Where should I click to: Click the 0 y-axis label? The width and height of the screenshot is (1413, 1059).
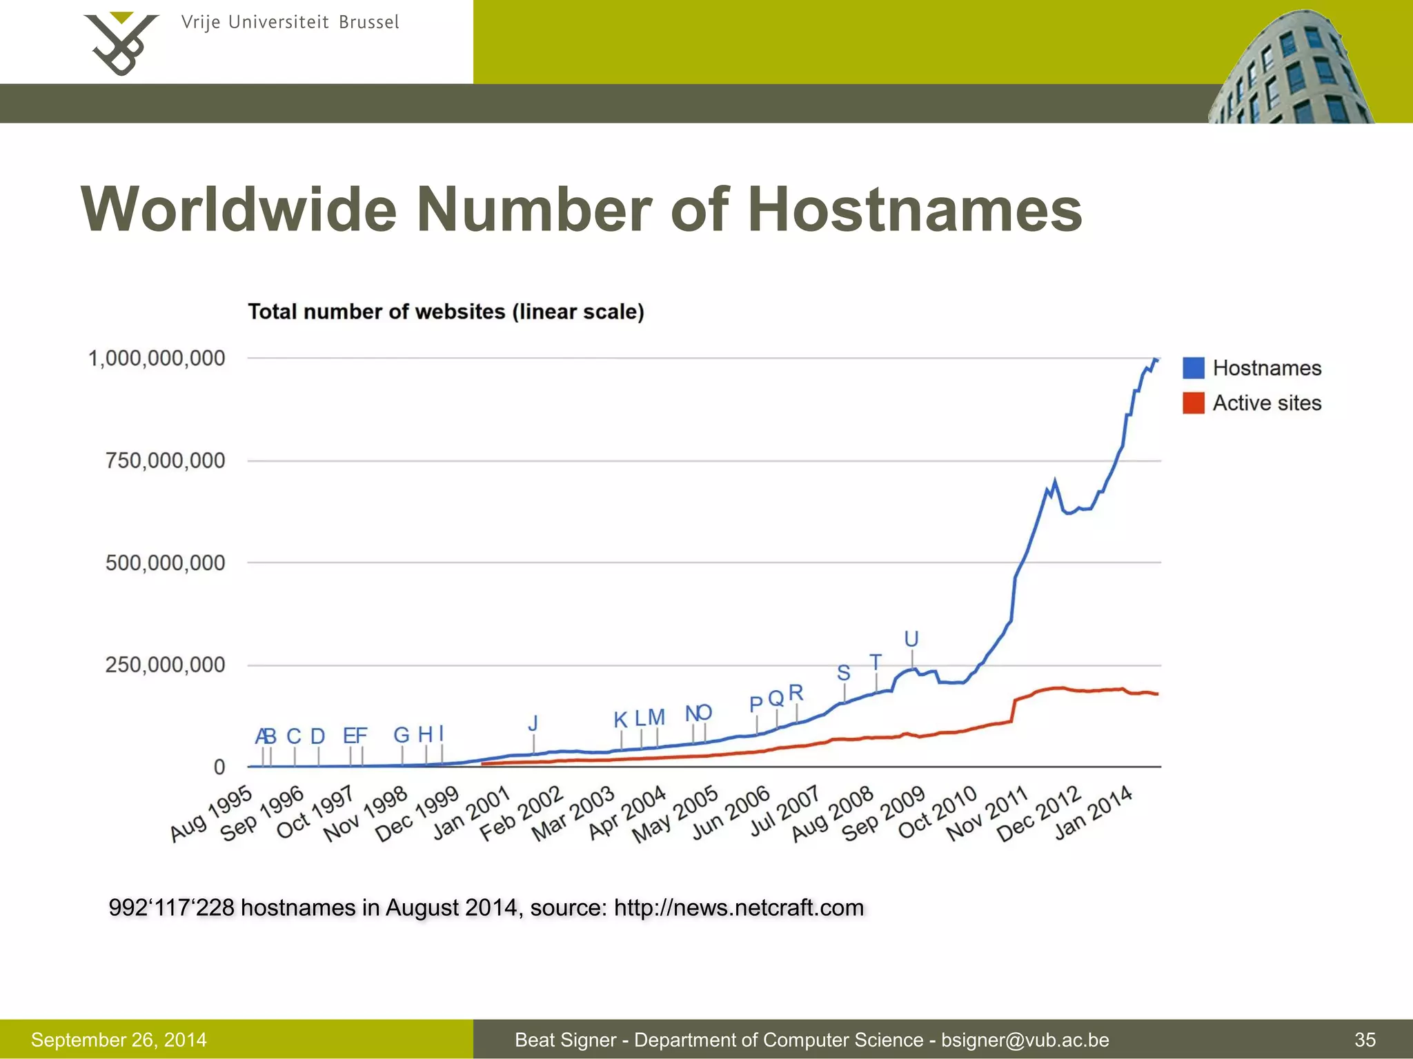(219, 767)
